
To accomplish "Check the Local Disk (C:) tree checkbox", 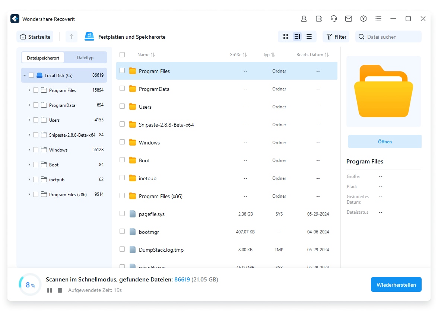I will 31,75.
